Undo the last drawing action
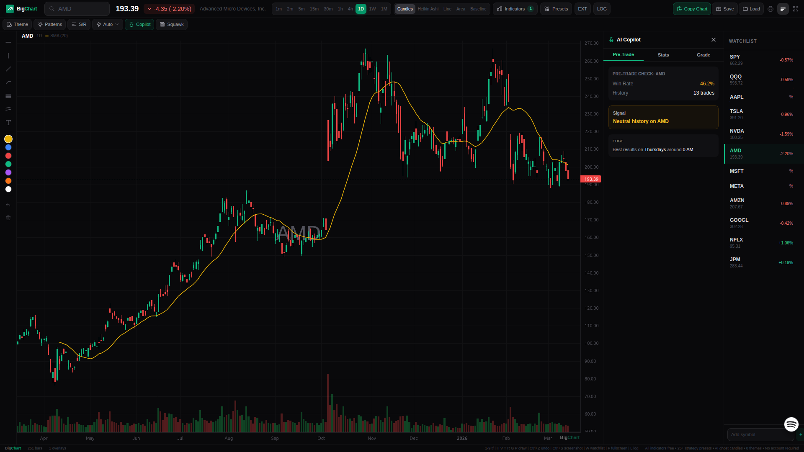 pyautogui.click(x=8, y=205)
